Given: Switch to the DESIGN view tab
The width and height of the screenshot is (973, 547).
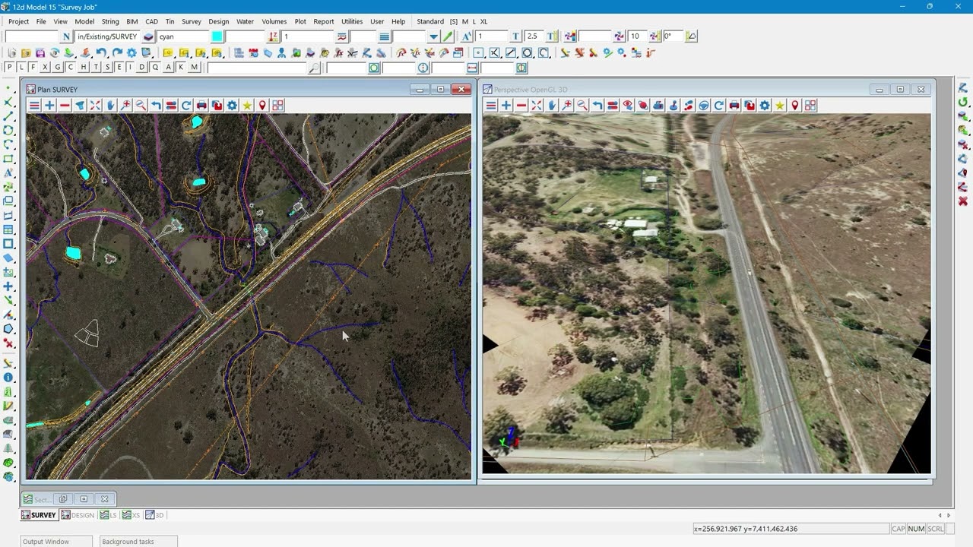Looking at the screenshot, I should (x=78, y=515).
